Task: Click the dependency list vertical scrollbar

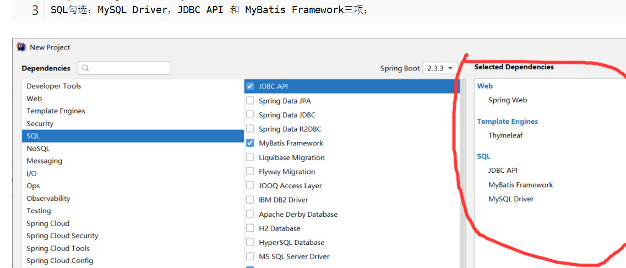Action: click(462, 173)
